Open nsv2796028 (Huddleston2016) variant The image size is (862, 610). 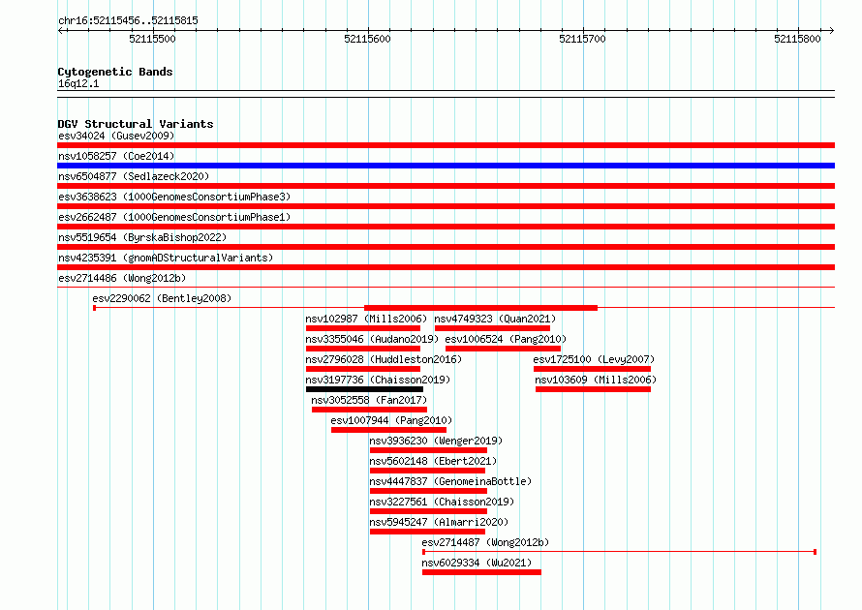click(x=384, y=359)
